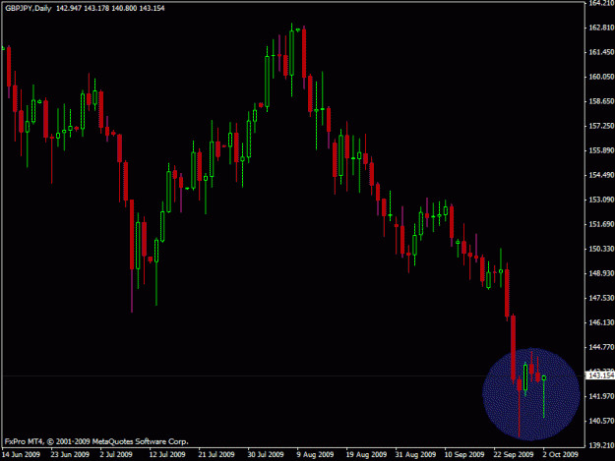Click the GBPJPY,Daily chart title
The height and width of the screenshot is (461, 615).
[x=29, y=8]
